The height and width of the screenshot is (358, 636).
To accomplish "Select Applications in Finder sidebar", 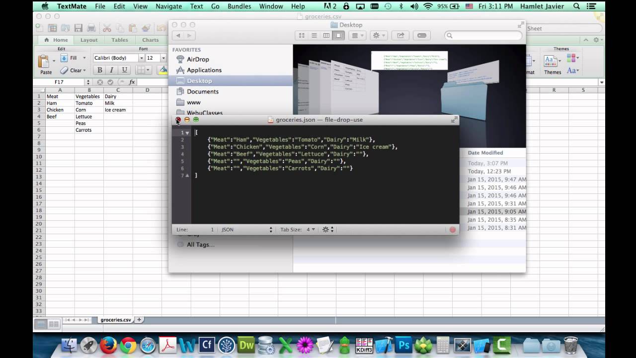I will click(x=204, y=70).
